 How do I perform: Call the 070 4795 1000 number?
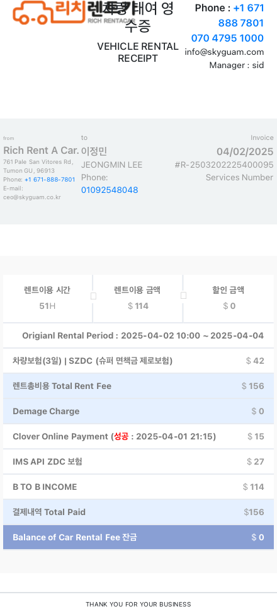pyautogui.click(x=227, y=38)
